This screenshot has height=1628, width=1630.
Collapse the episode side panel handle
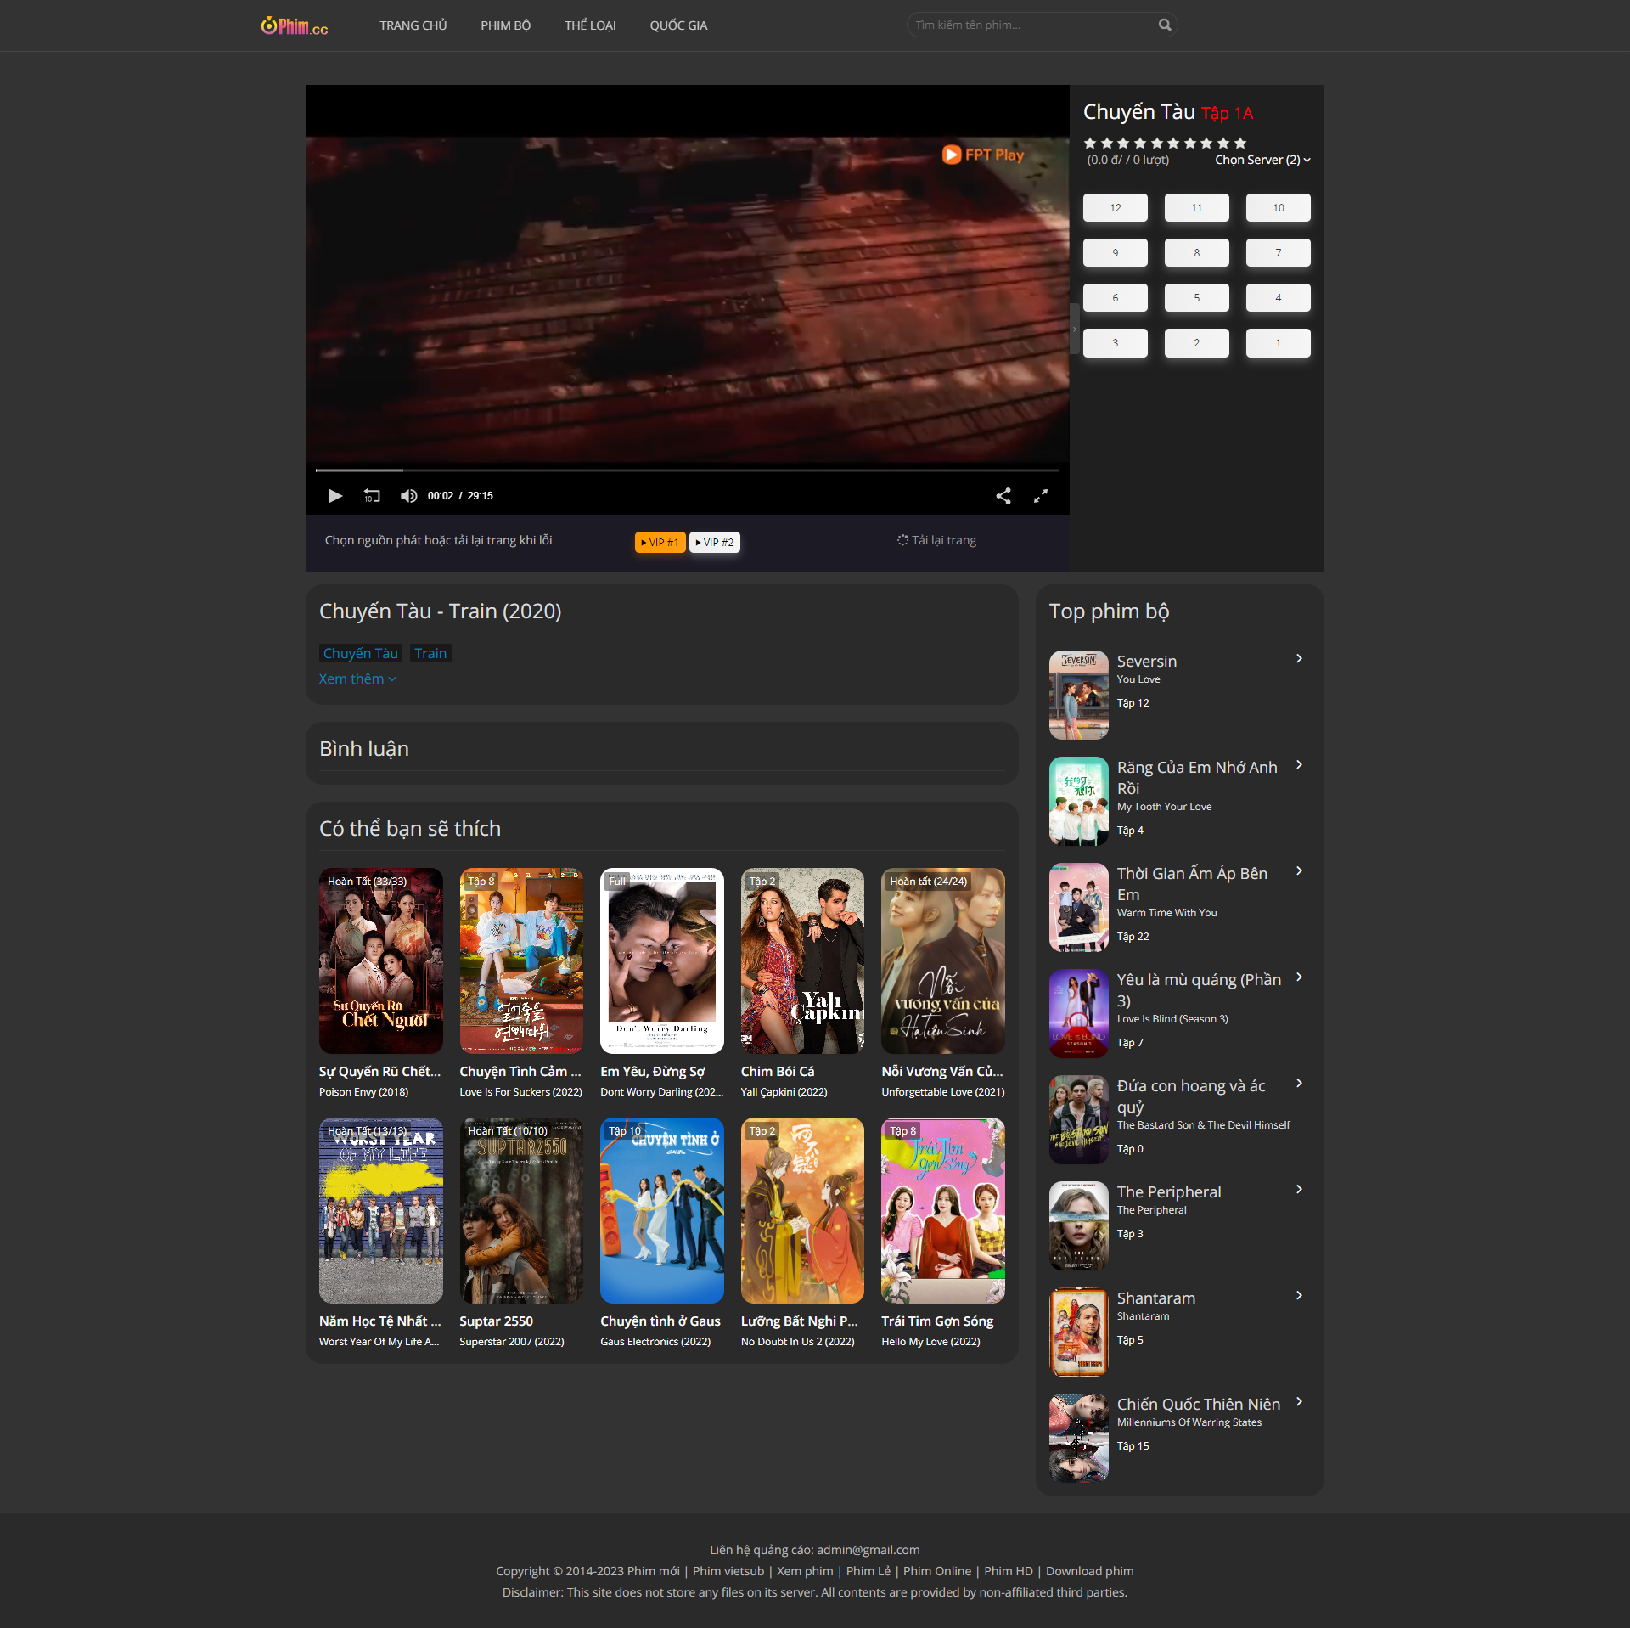[x=1074, y=330]
